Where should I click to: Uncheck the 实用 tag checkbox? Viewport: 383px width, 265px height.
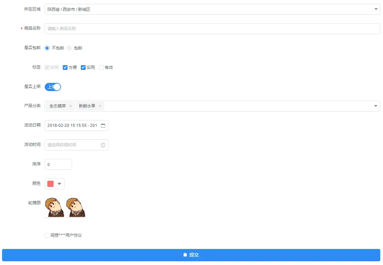(83, 67)
